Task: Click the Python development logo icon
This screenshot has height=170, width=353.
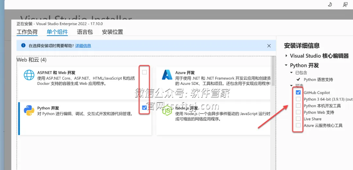Action: [29, 110]
